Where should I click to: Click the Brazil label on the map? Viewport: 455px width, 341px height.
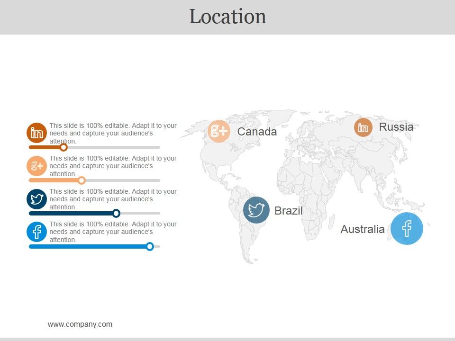coord(289,211)
